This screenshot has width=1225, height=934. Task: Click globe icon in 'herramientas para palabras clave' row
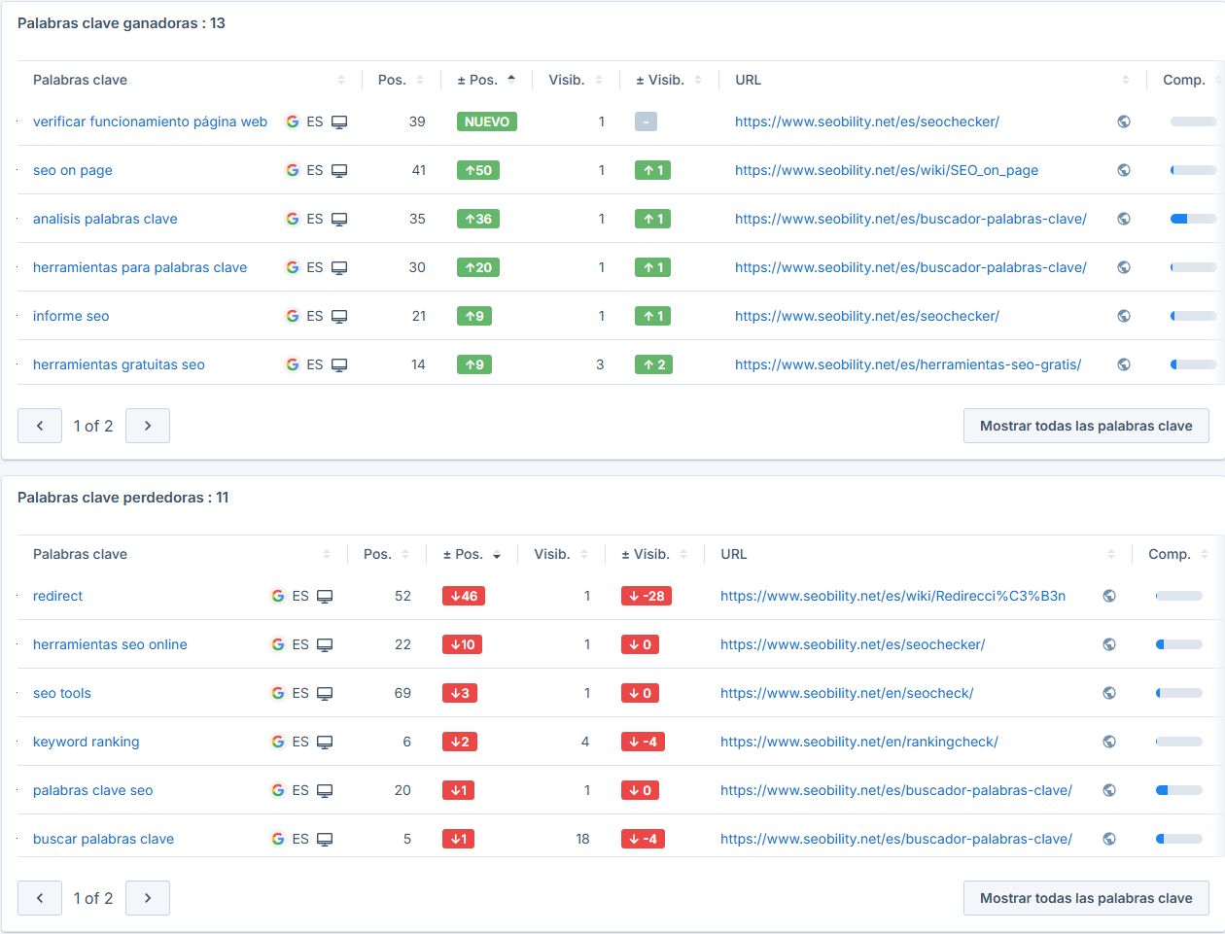tap(1124, 267)
